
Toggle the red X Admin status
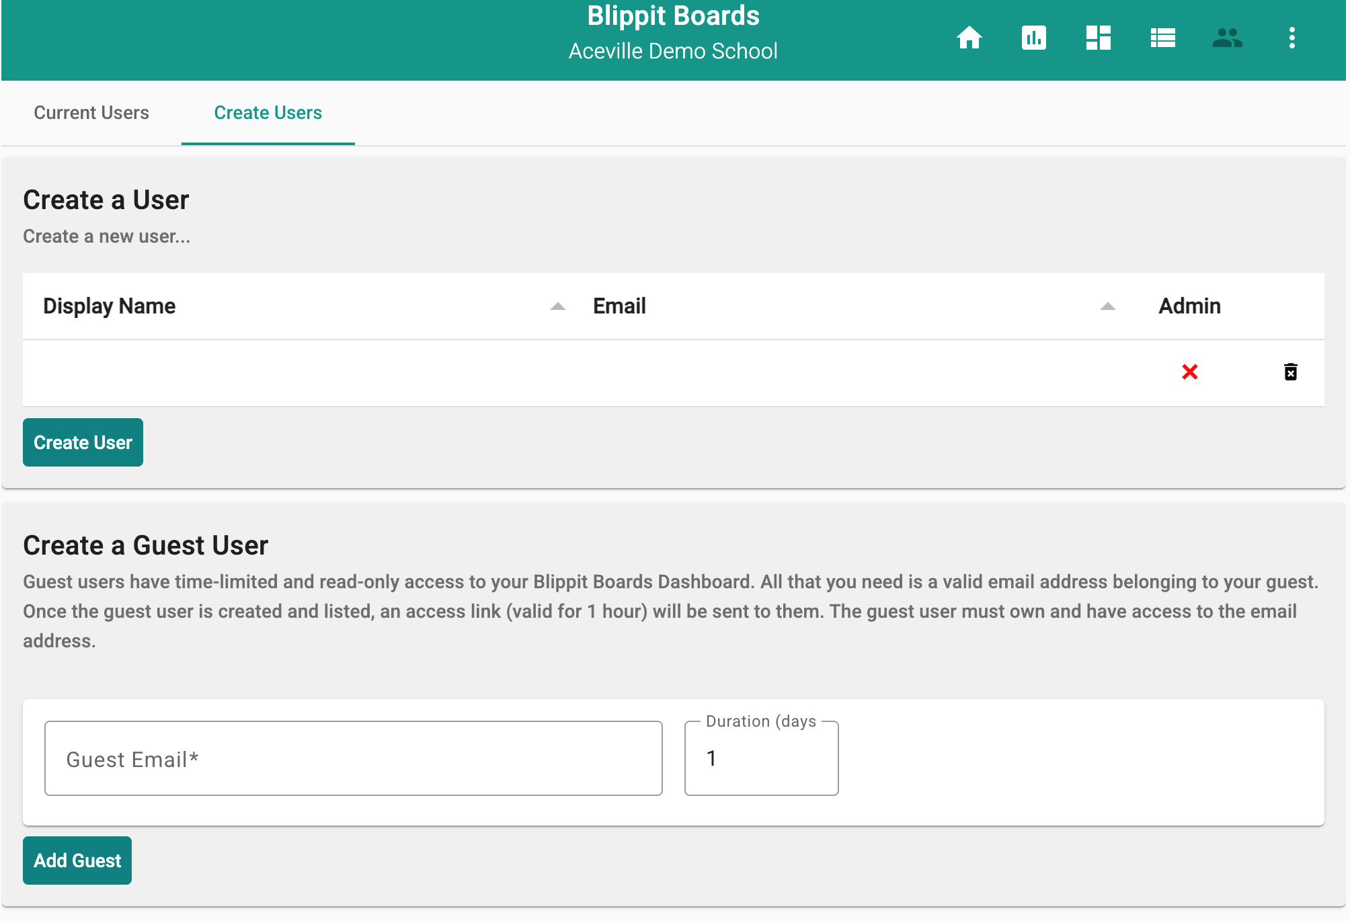pyautogui.click(x=1189, y=372)
